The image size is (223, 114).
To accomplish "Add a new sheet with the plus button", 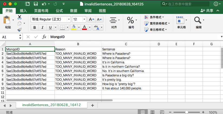I will (93, 105).
